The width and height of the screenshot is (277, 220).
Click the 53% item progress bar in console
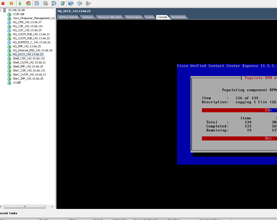239,110
